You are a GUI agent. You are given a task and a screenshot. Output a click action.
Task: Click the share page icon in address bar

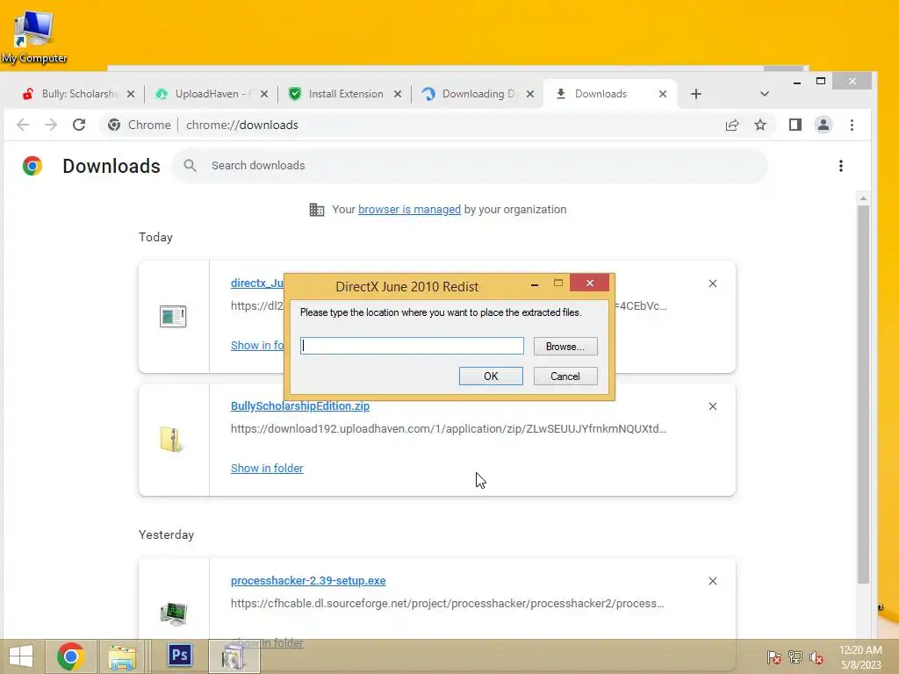pos(732,125)
